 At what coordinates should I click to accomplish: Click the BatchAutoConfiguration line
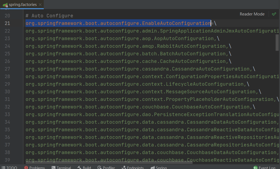pyautogui.click(x=128, y=54)
